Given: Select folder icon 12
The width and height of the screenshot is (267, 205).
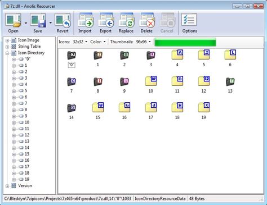Looking at the screenshot, I should point(204,81).
